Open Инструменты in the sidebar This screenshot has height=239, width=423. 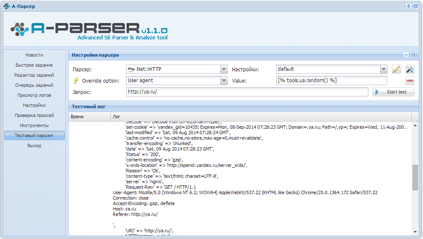[34, 125]
